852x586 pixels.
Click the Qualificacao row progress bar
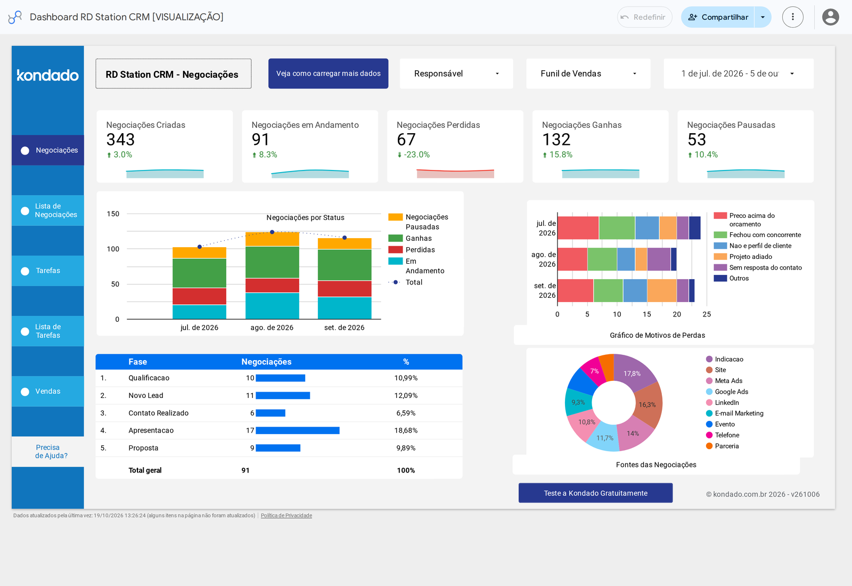pos(280,378)
